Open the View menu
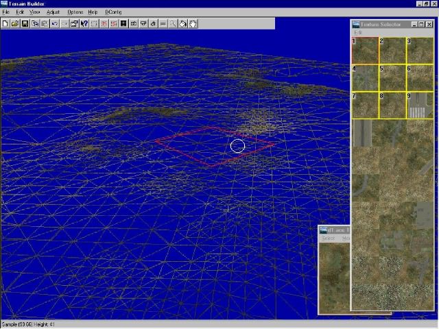Screen dimensions: 439x329 (34, 12)
